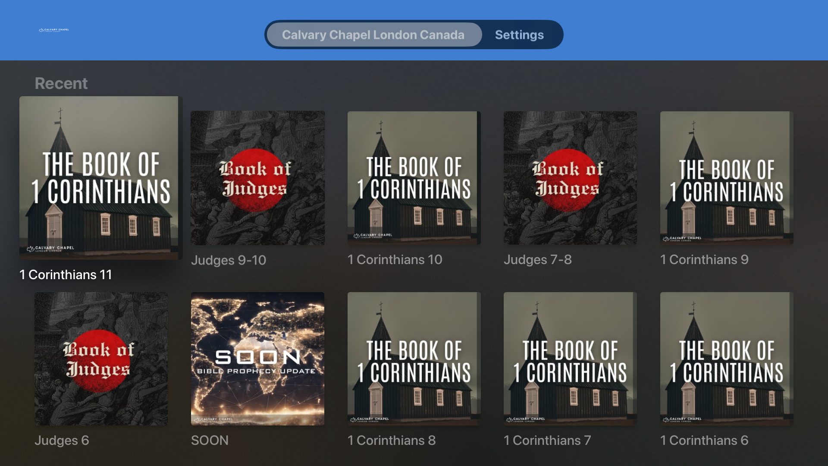
Task: Play the 1 Corinthians 10 sermon artwork
Action: tap(414, 178)
